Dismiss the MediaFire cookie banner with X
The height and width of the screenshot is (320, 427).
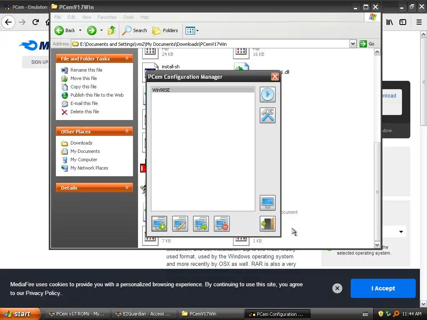[x=337, y=288]
